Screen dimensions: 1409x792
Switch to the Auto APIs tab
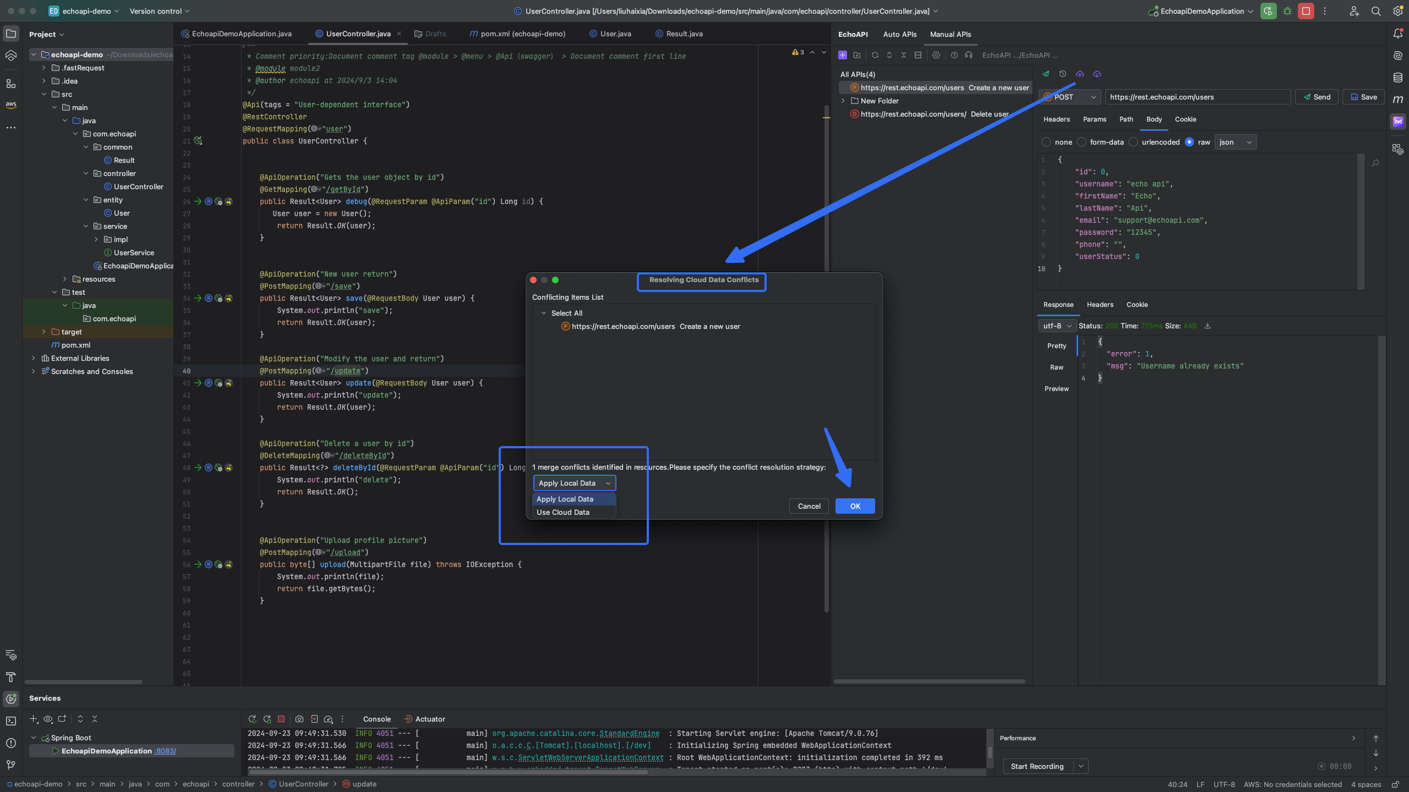[900, 34]
